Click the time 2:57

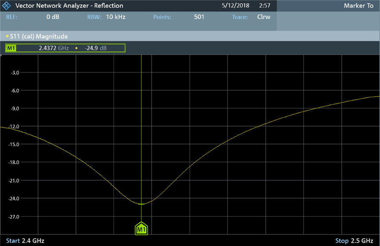(264, 6)
